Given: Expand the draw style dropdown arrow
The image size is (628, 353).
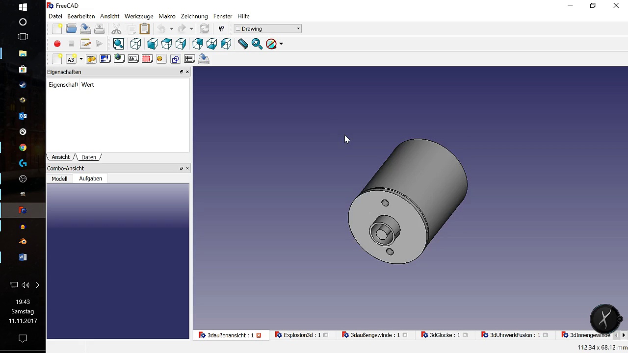Looking at the screenshot, I should click(x=281, y=44).
